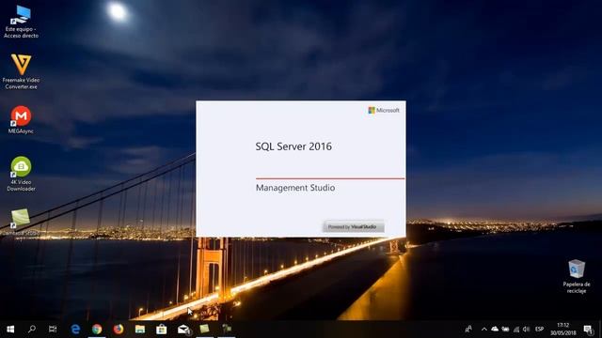Select the Camtasia Studio desktop shortcut
Viewport: 602px width, 338px height.
[21, 223]
